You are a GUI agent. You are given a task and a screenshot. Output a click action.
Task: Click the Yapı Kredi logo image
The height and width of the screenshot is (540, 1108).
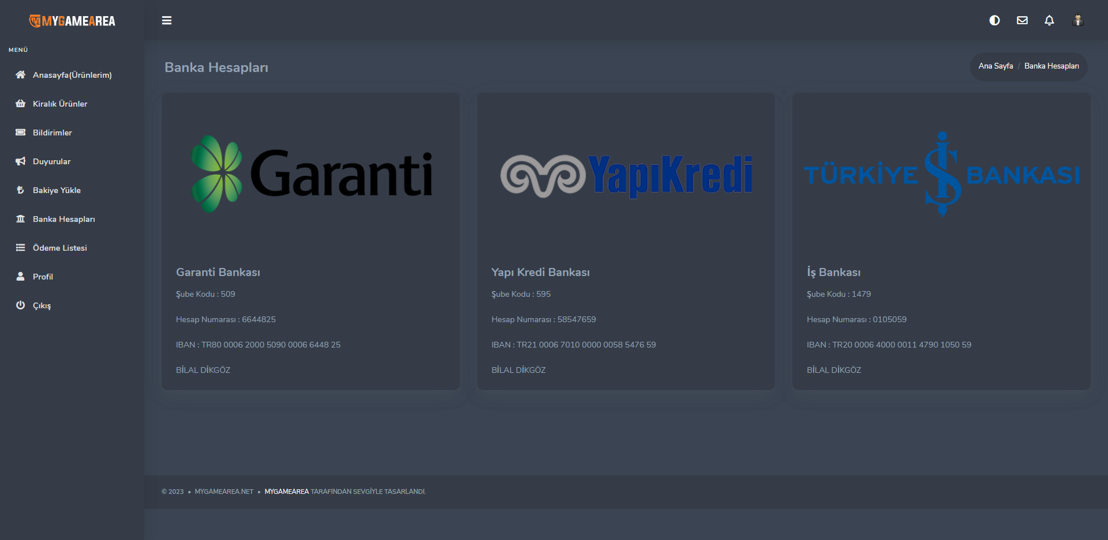[626, 175]
